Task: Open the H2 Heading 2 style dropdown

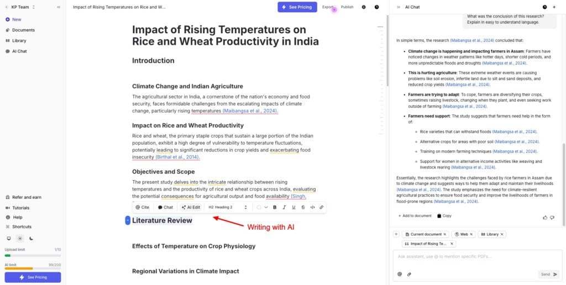Action: pyautogui.click(x=227, y=207)
